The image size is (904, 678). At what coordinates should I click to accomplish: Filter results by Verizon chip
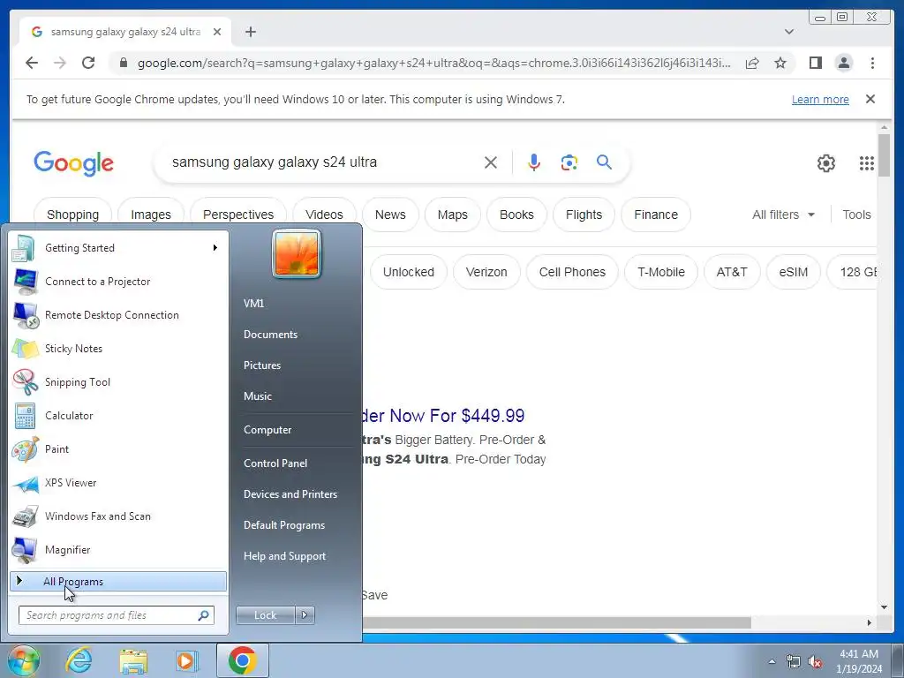486,272
